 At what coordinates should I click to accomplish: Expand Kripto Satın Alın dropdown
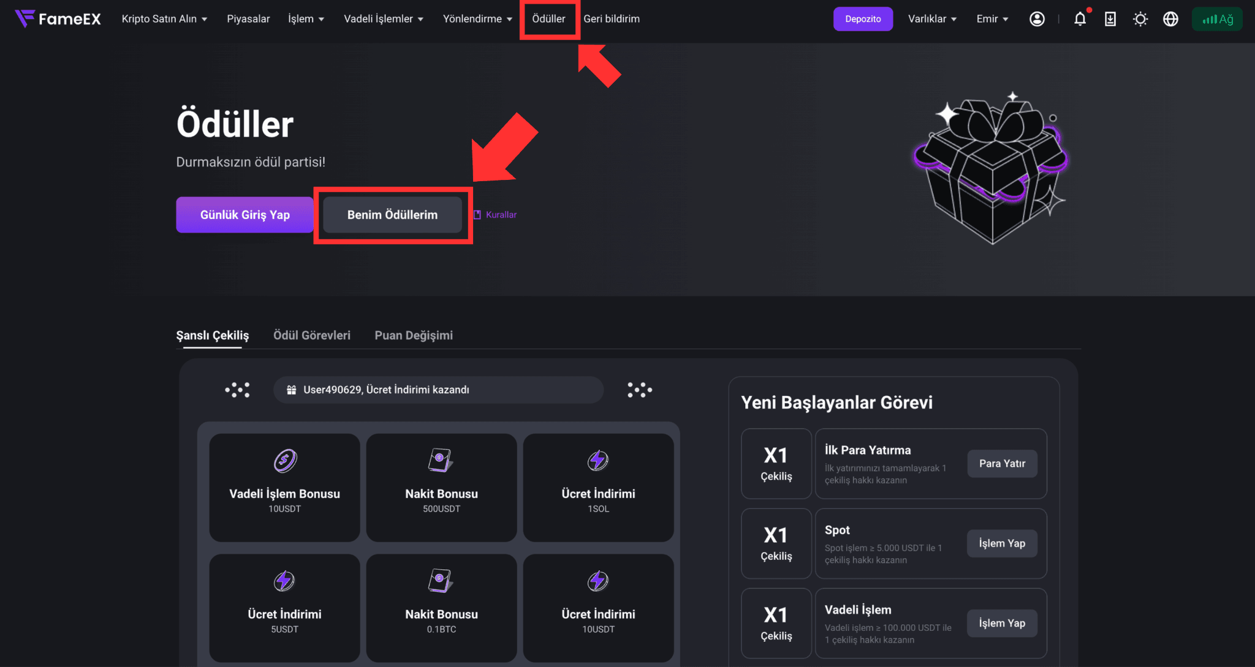pyautogui.click(x=164, y=19)
